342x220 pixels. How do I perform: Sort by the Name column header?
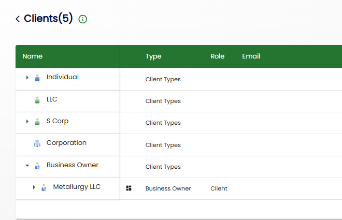[33, 56]
